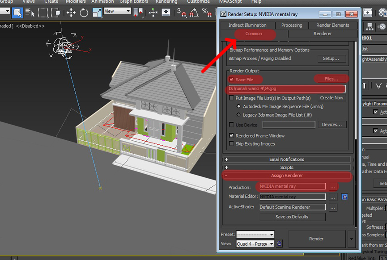
Task: Open the Quad 4 - Perspective View dropdown
Action: pos(255,244)
